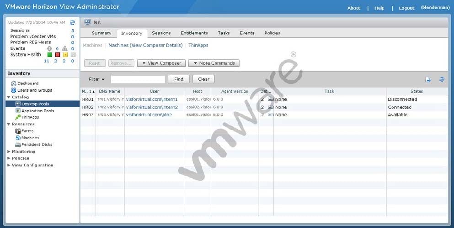This screenshot has height=228, width=454.
Task: Switch to the Tasks tab
Action: pyautogui.click(x=224, y=33)
